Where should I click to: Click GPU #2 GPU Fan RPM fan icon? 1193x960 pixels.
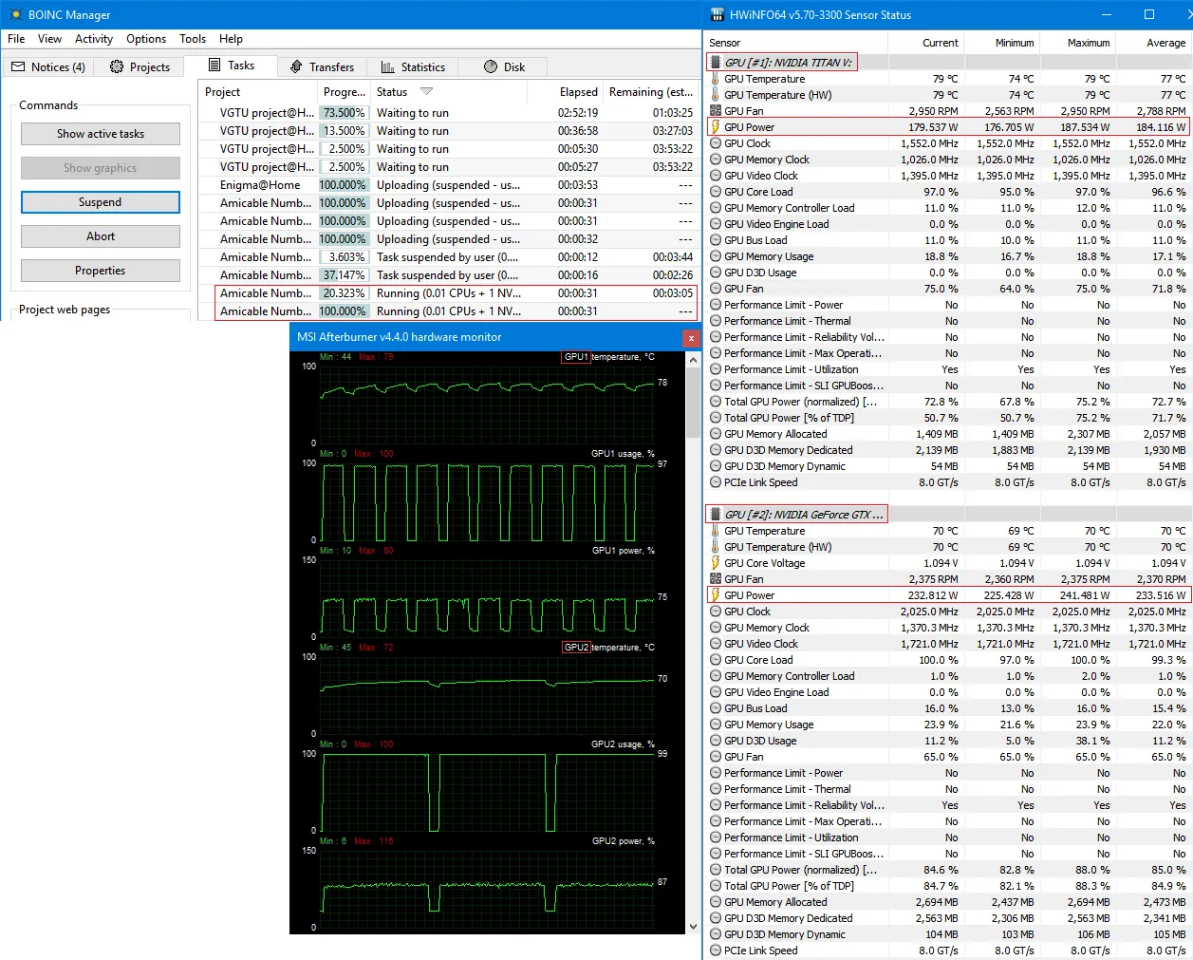(716, 579)
